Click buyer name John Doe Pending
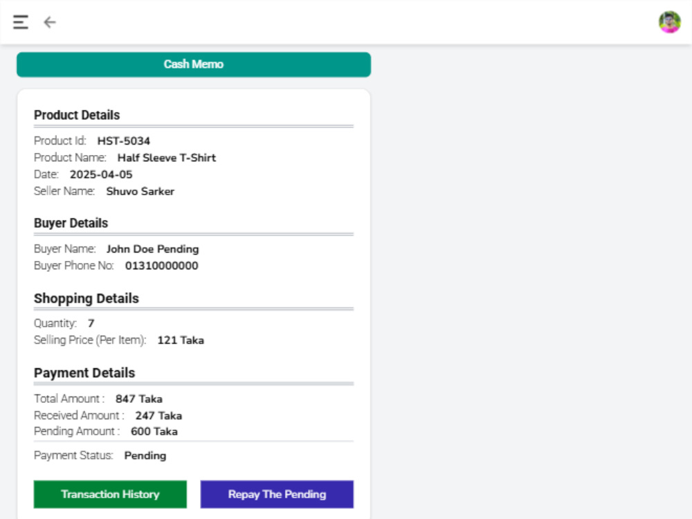 [x=153, y=249]
